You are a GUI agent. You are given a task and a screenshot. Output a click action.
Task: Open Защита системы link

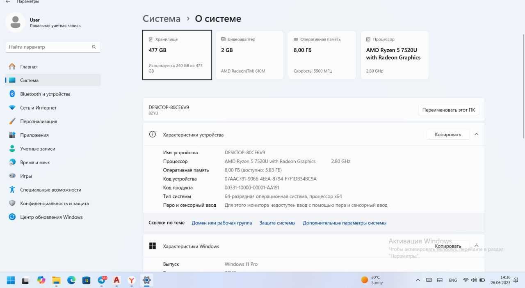pyautogui.click(x=277, y=223)
